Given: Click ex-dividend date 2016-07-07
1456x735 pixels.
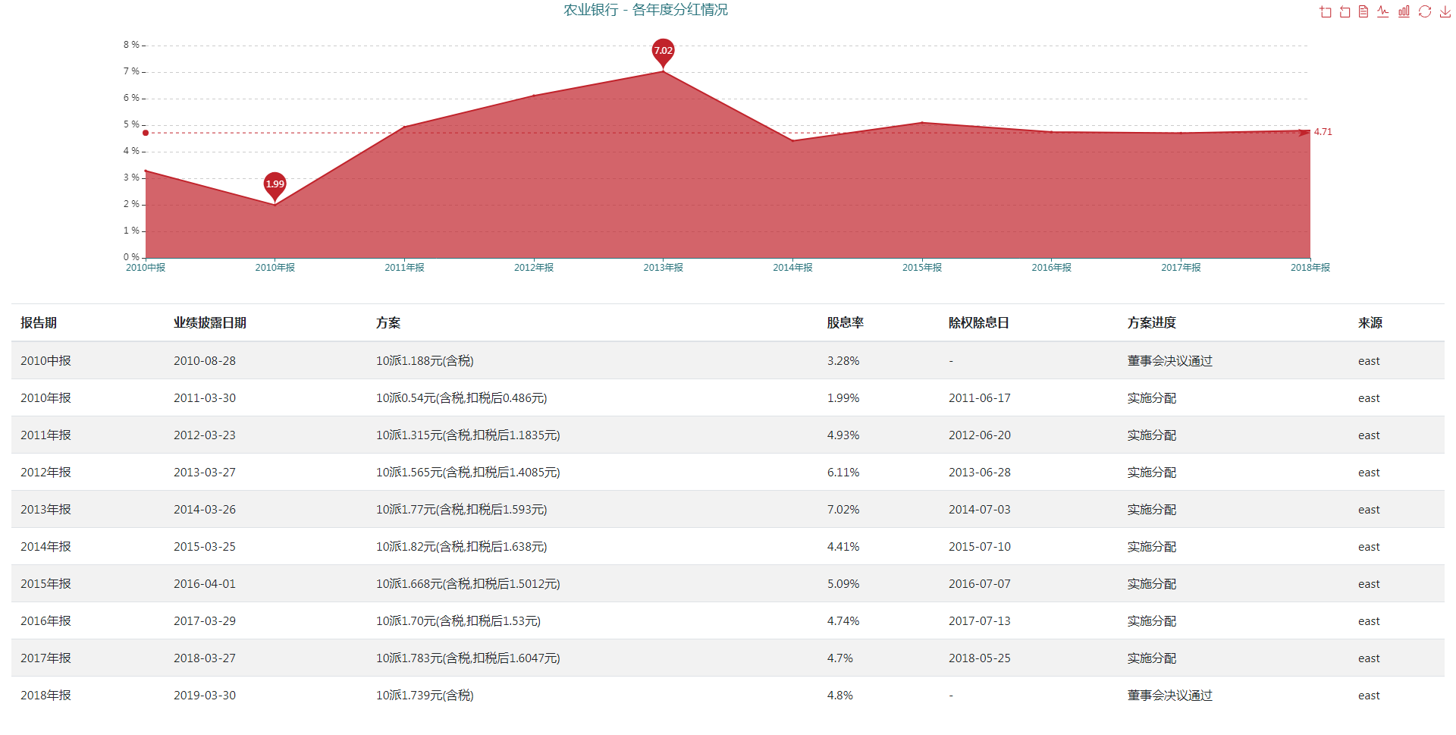Looking at the screenshot, I should [x=980, y=584].
